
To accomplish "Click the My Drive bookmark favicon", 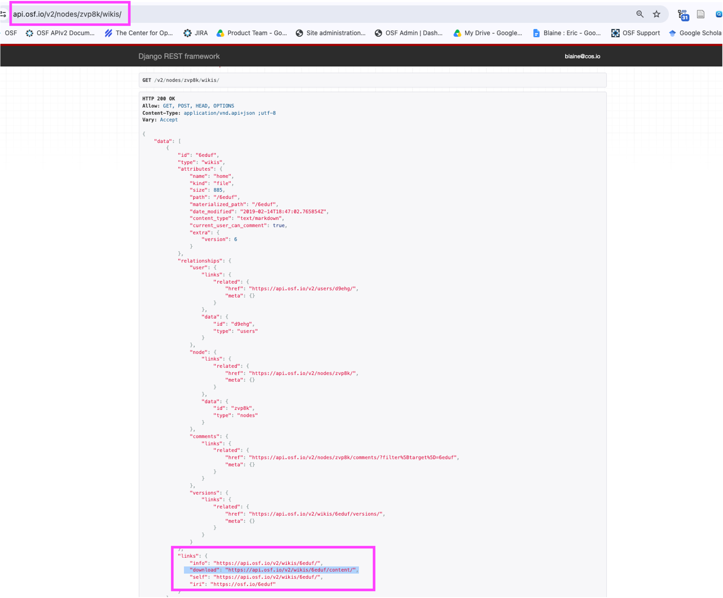I will tap(457, 33).
